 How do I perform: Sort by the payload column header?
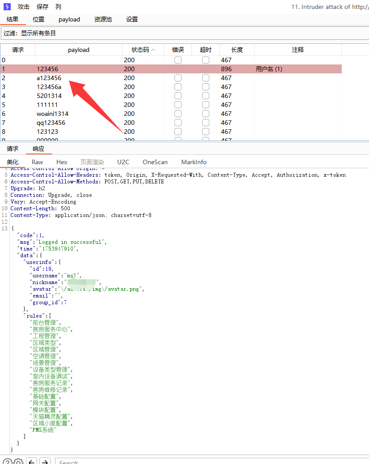click(x=79, y=50)
